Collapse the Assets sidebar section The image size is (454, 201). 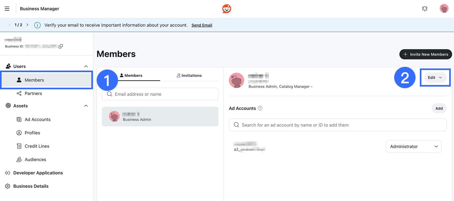tap(86, 106)
